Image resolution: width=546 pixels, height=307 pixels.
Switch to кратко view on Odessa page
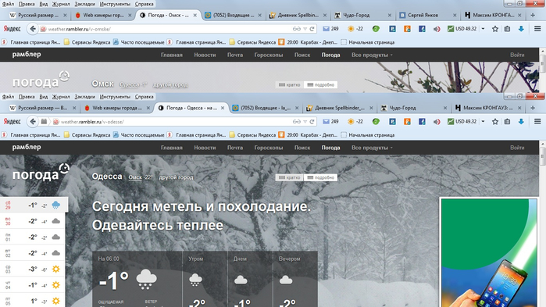coord(289,177)
